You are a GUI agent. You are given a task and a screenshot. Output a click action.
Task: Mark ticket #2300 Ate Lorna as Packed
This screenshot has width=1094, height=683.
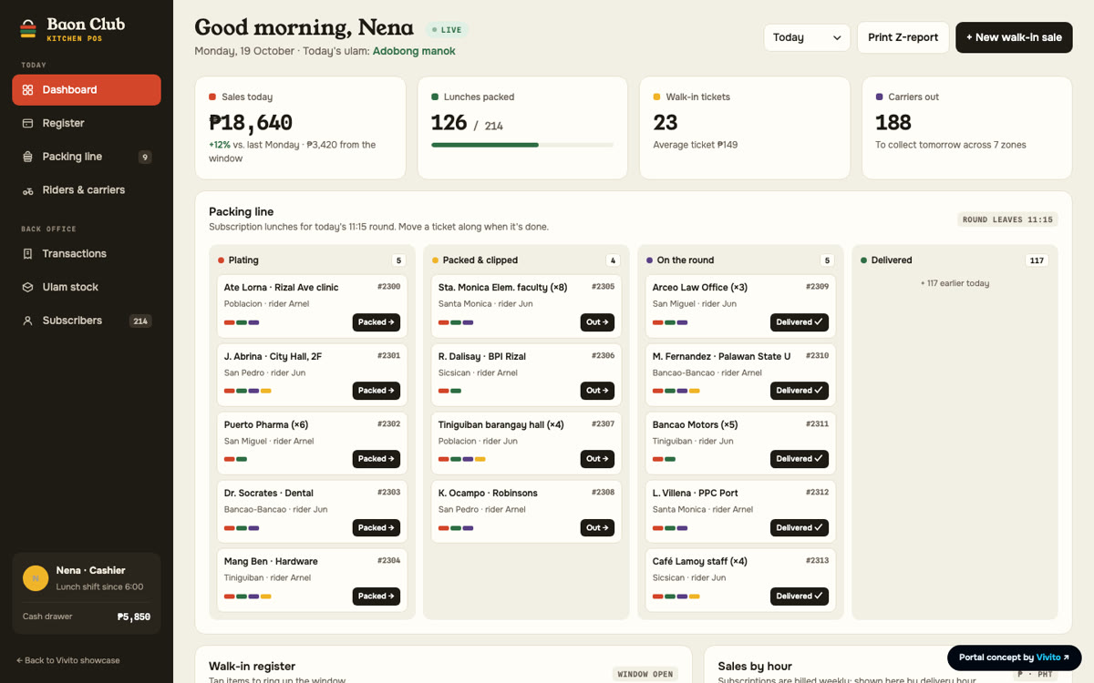tap(377, 322)
